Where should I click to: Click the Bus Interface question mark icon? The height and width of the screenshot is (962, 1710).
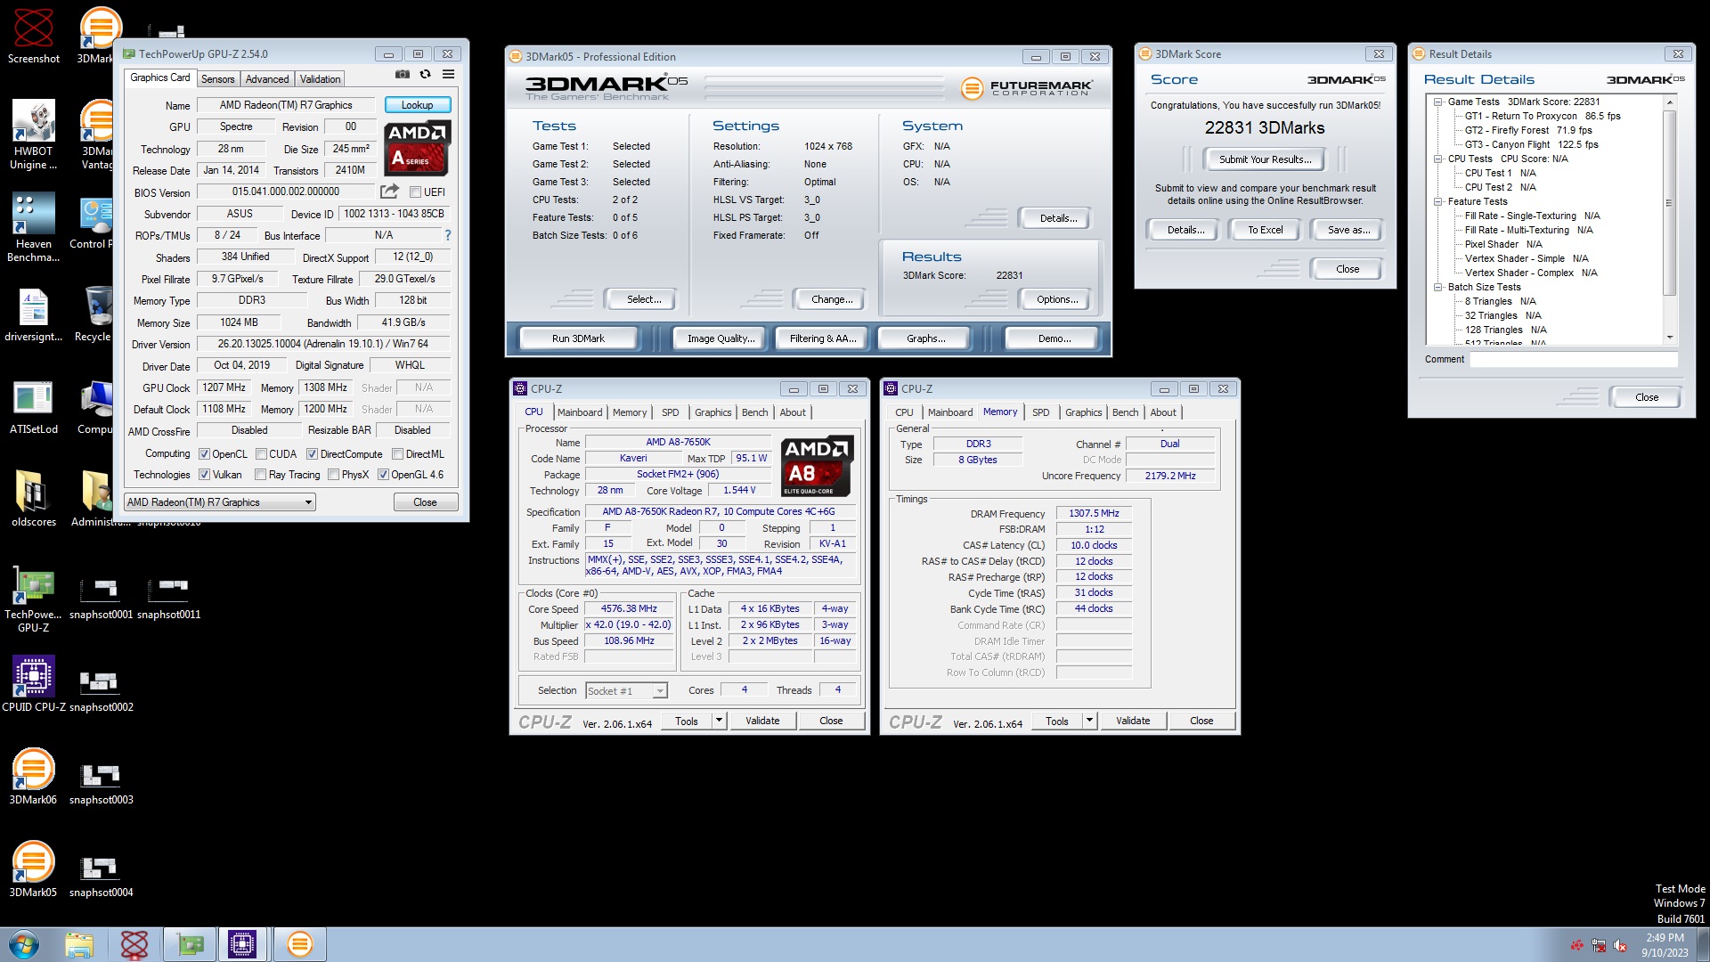pyautogui.click(x=448, y=235)
